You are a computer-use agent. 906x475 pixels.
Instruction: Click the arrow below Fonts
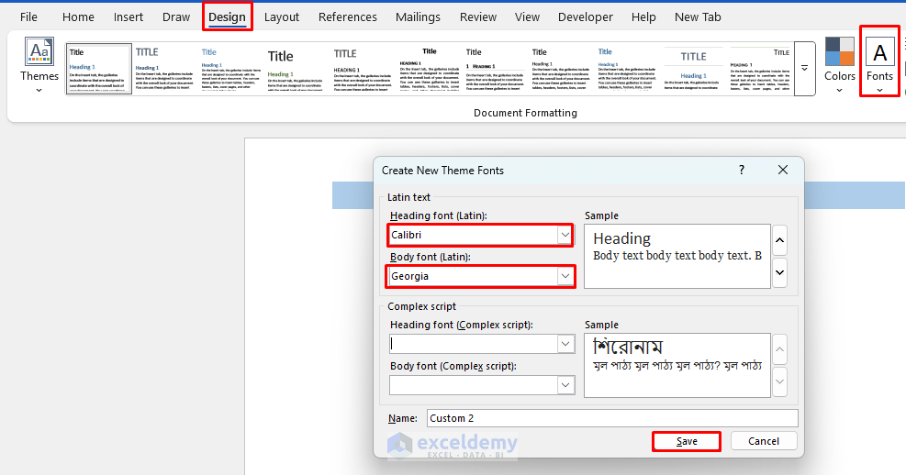tap(879, 90)
